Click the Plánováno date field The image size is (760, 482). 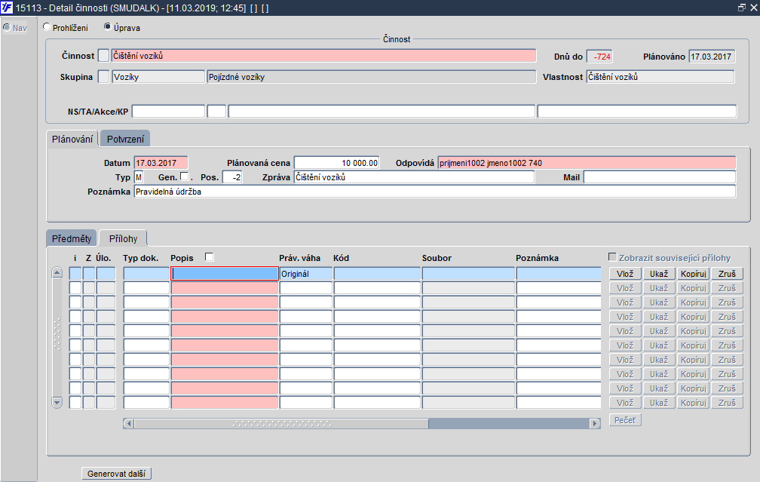(x=712, y=57)
